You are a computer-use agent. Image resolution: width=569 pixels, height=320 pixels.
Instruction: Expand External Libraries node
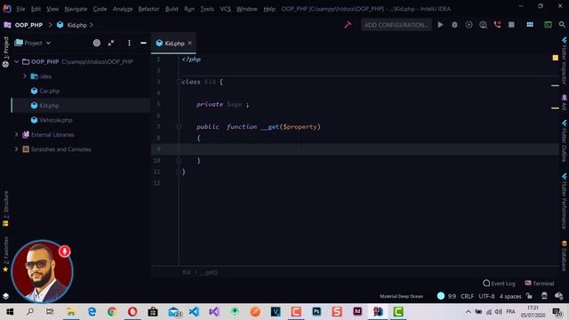[x=16, y=134]
